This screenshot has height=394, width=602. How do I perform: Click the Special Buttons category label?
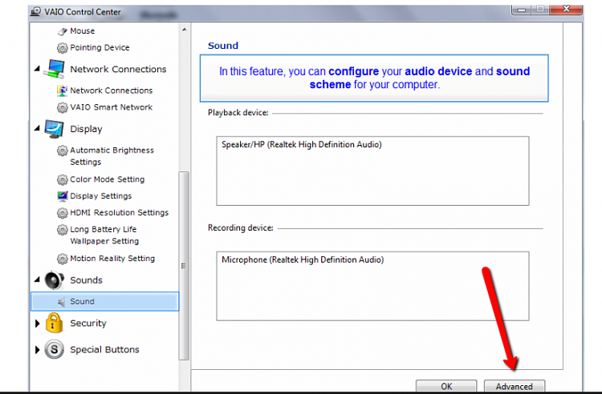(x=104, y=350)
